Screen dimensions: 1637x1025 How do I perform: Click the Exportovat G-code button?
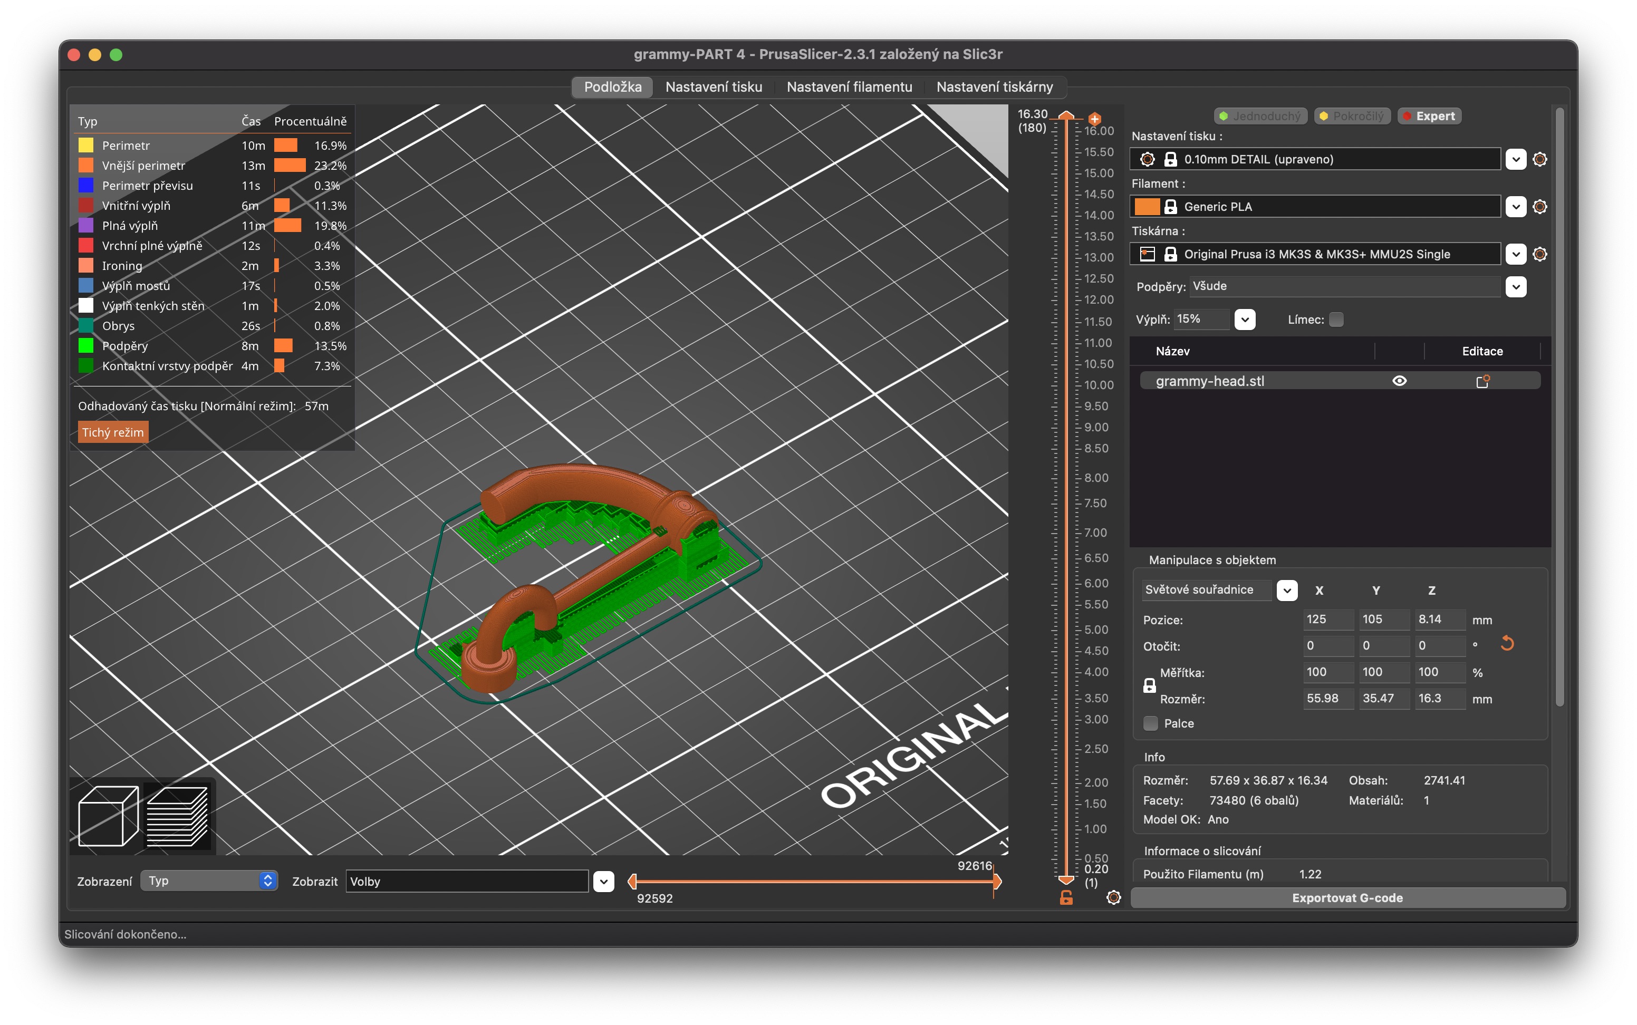1347,897
